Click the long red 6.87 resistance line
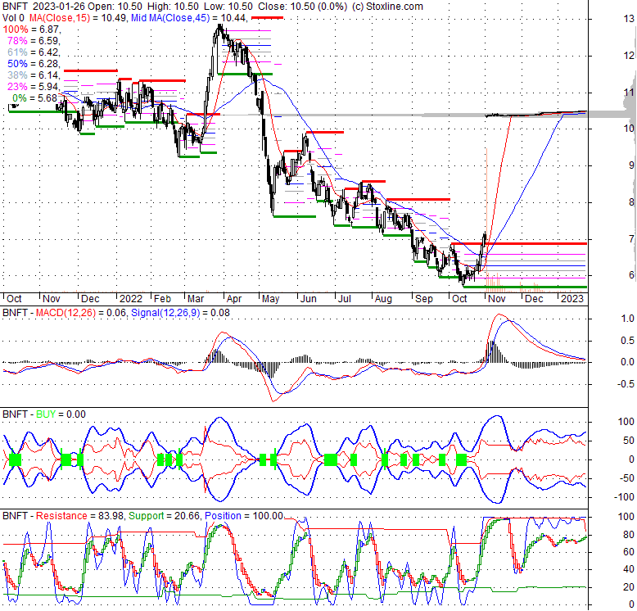This screenshot has height=611, width=637. point(519,243)
